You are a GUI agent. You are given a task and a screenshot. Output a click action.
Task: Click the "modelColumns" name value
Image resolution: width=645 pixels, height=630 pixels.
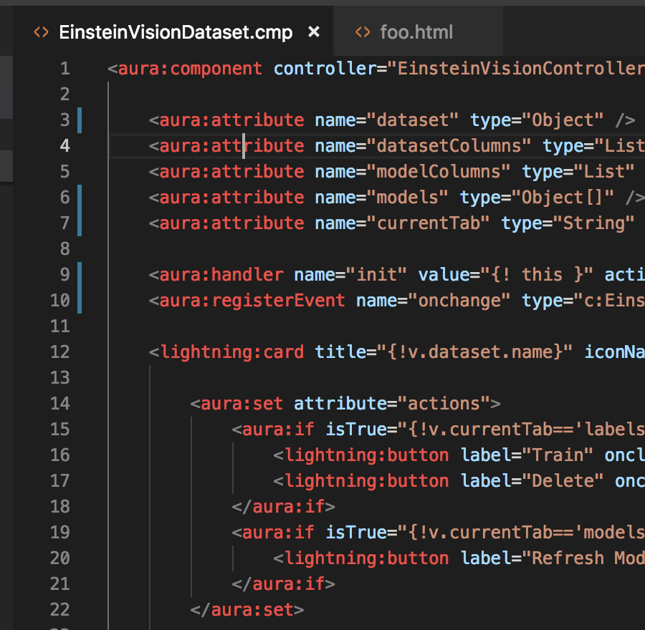tap(438, 171)
